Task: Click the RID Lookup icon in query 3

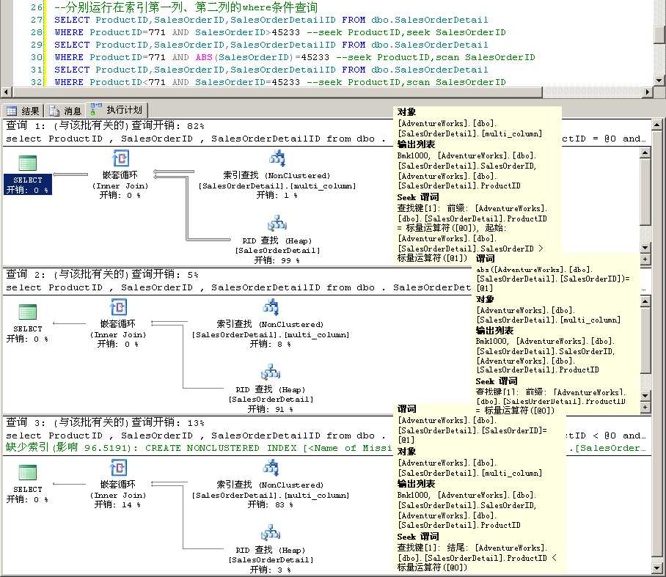Action: point(271,533)
